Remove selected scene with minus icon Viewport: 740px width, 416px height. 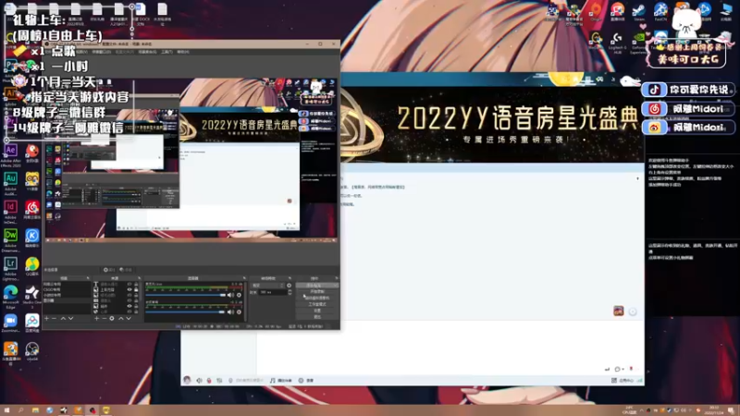click(54, 318)
